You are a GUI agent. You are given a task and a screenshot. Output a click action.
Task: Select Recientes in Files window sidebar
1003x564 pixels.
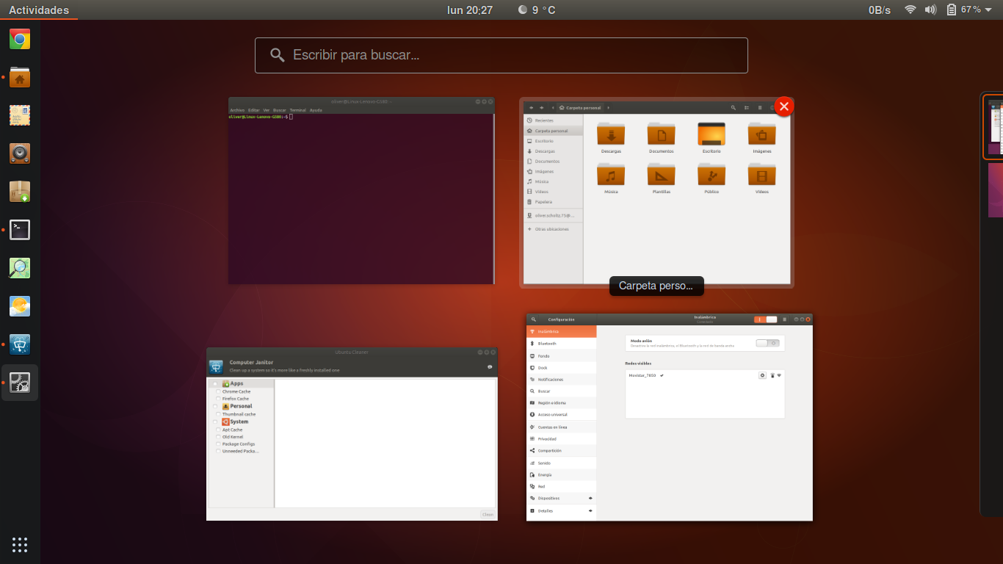553,120
